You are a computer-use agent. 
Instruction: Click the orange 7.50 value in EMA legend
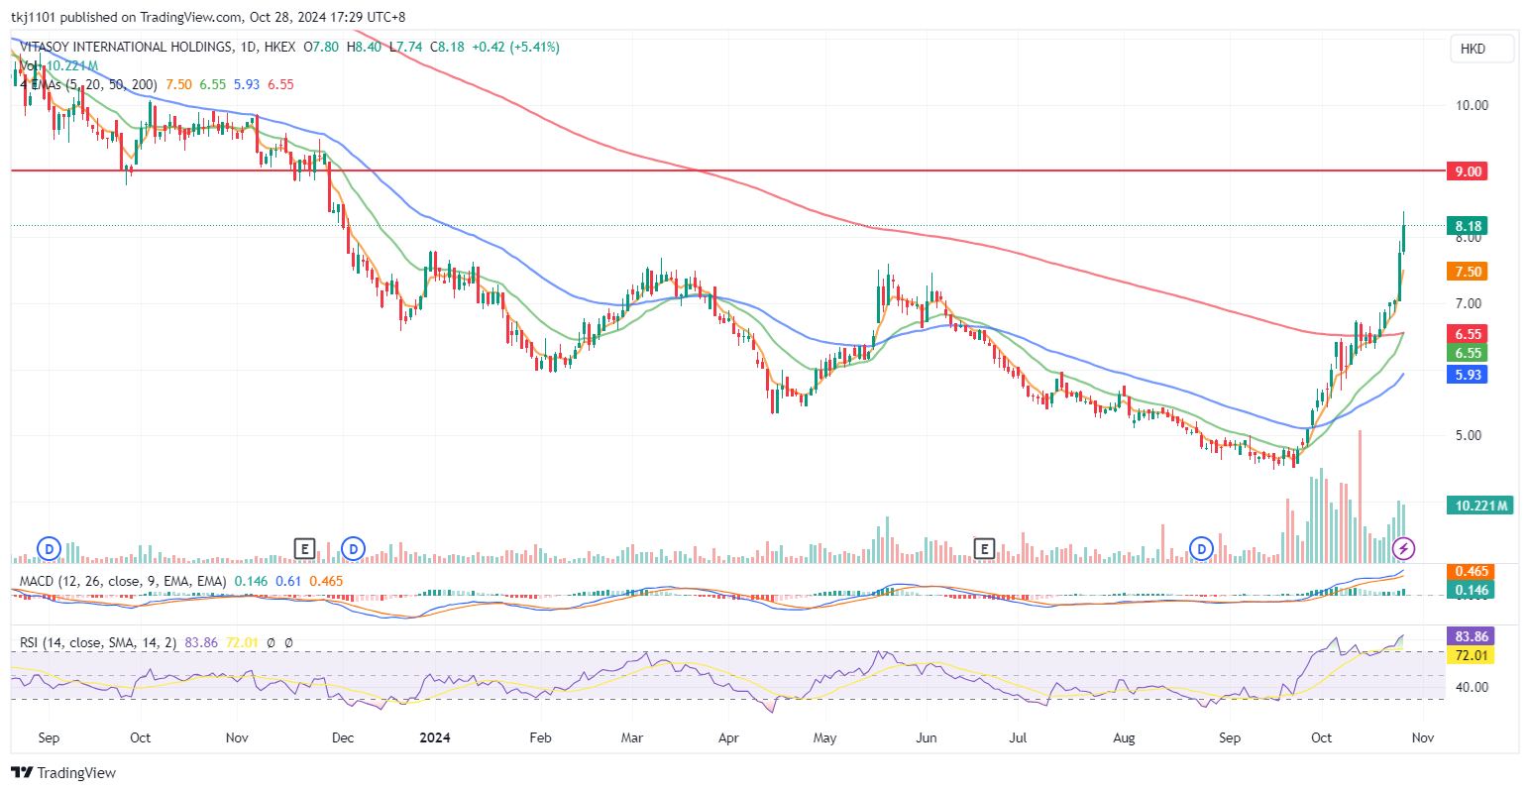point(178,84)
